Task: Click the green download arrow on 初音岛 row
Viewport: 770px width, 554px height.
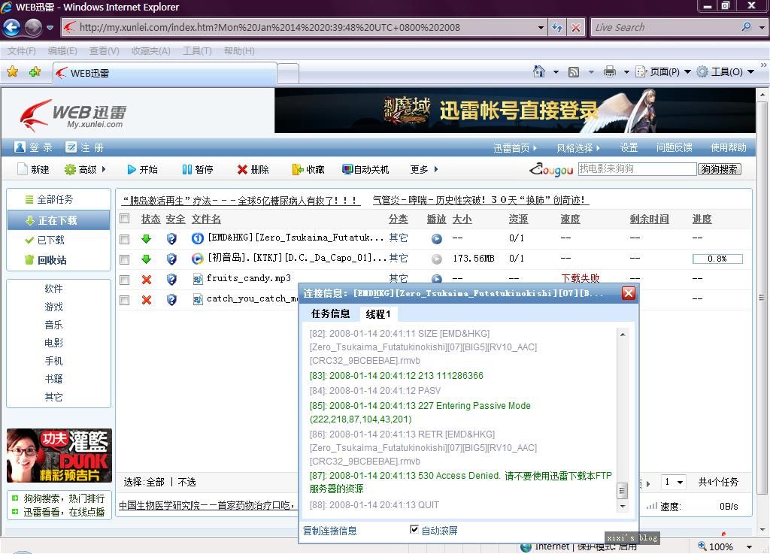Action: (146, 259)
